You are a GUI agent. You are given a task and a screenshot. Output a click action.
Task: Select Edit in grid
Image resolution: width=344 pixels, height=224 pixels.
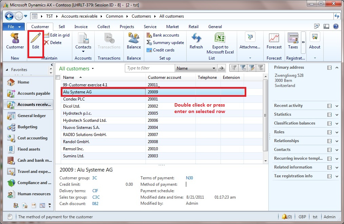tap(57, 35)
